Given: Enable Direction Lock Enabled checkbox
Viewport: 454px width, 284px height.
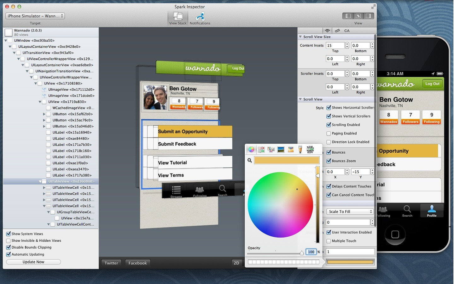Looking at the screenshot, I should point(329,142).
